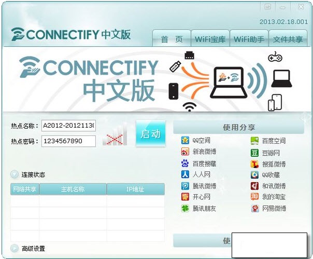Click the IP地址 column header
Screen dimensions: 313x259
(136, 189)
